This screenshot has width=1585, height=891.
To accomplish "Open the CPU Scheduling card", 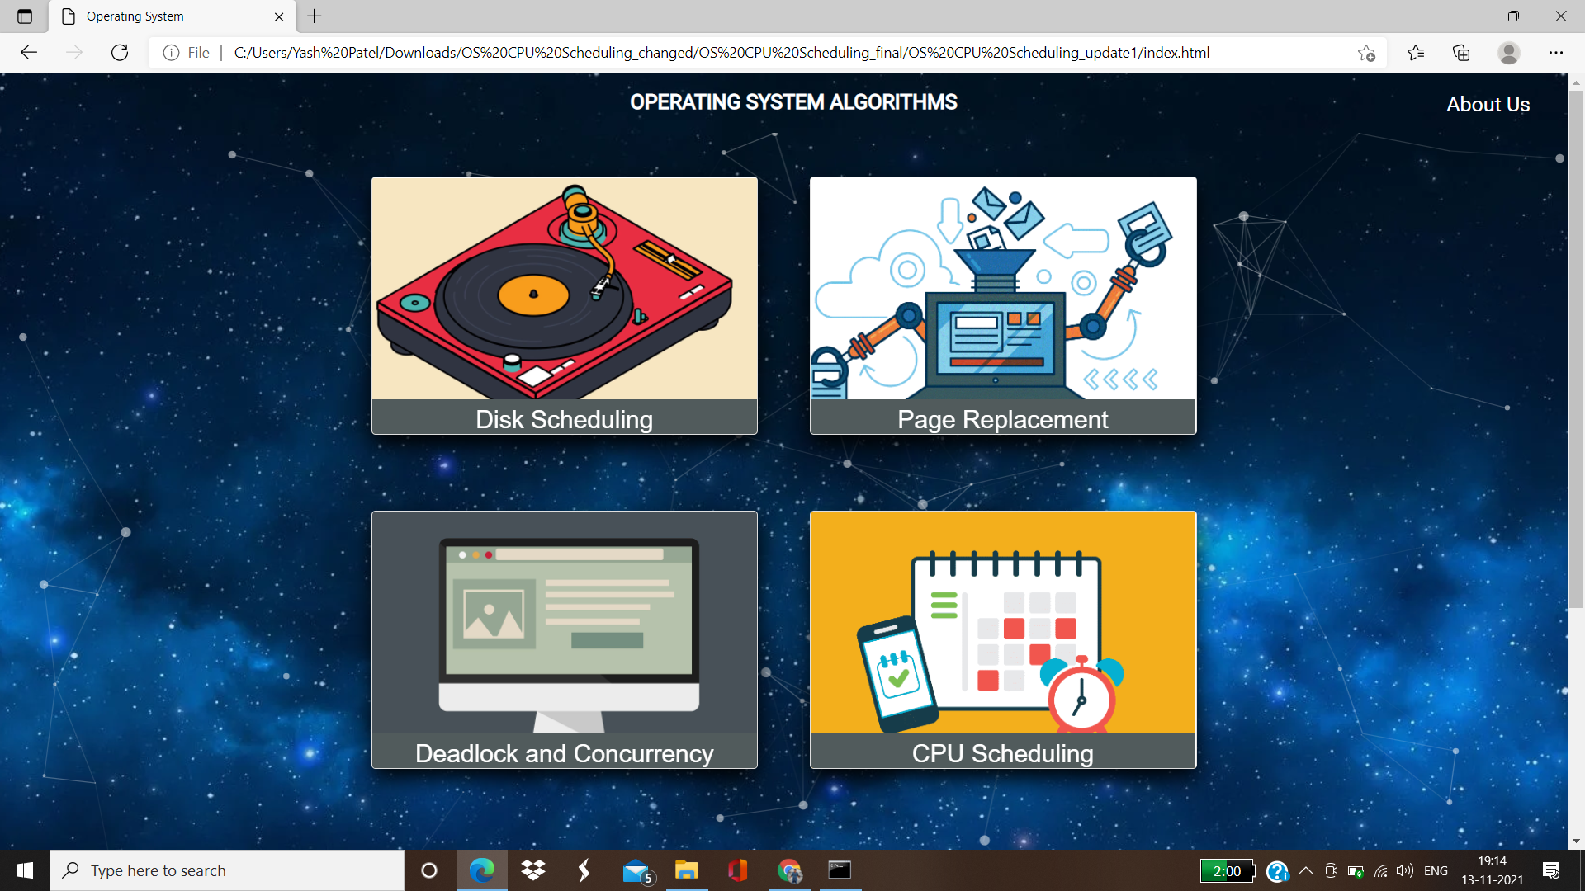I will tap(1002, 639).
